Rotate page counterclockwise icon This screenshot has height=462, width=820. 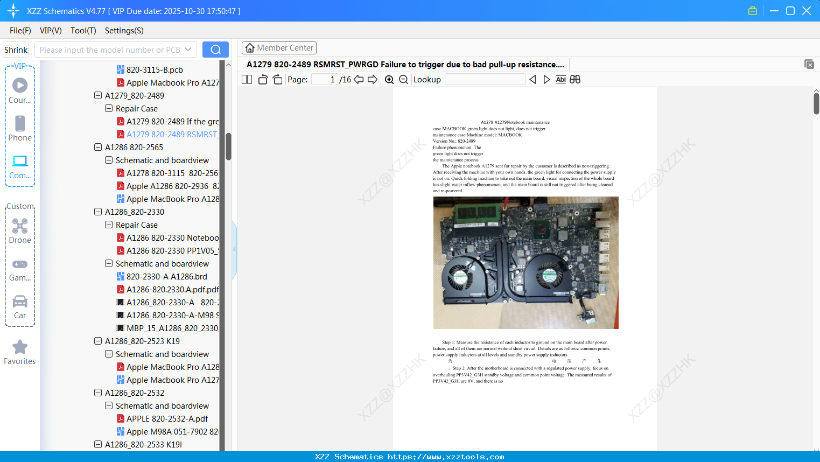coord(263,80)
